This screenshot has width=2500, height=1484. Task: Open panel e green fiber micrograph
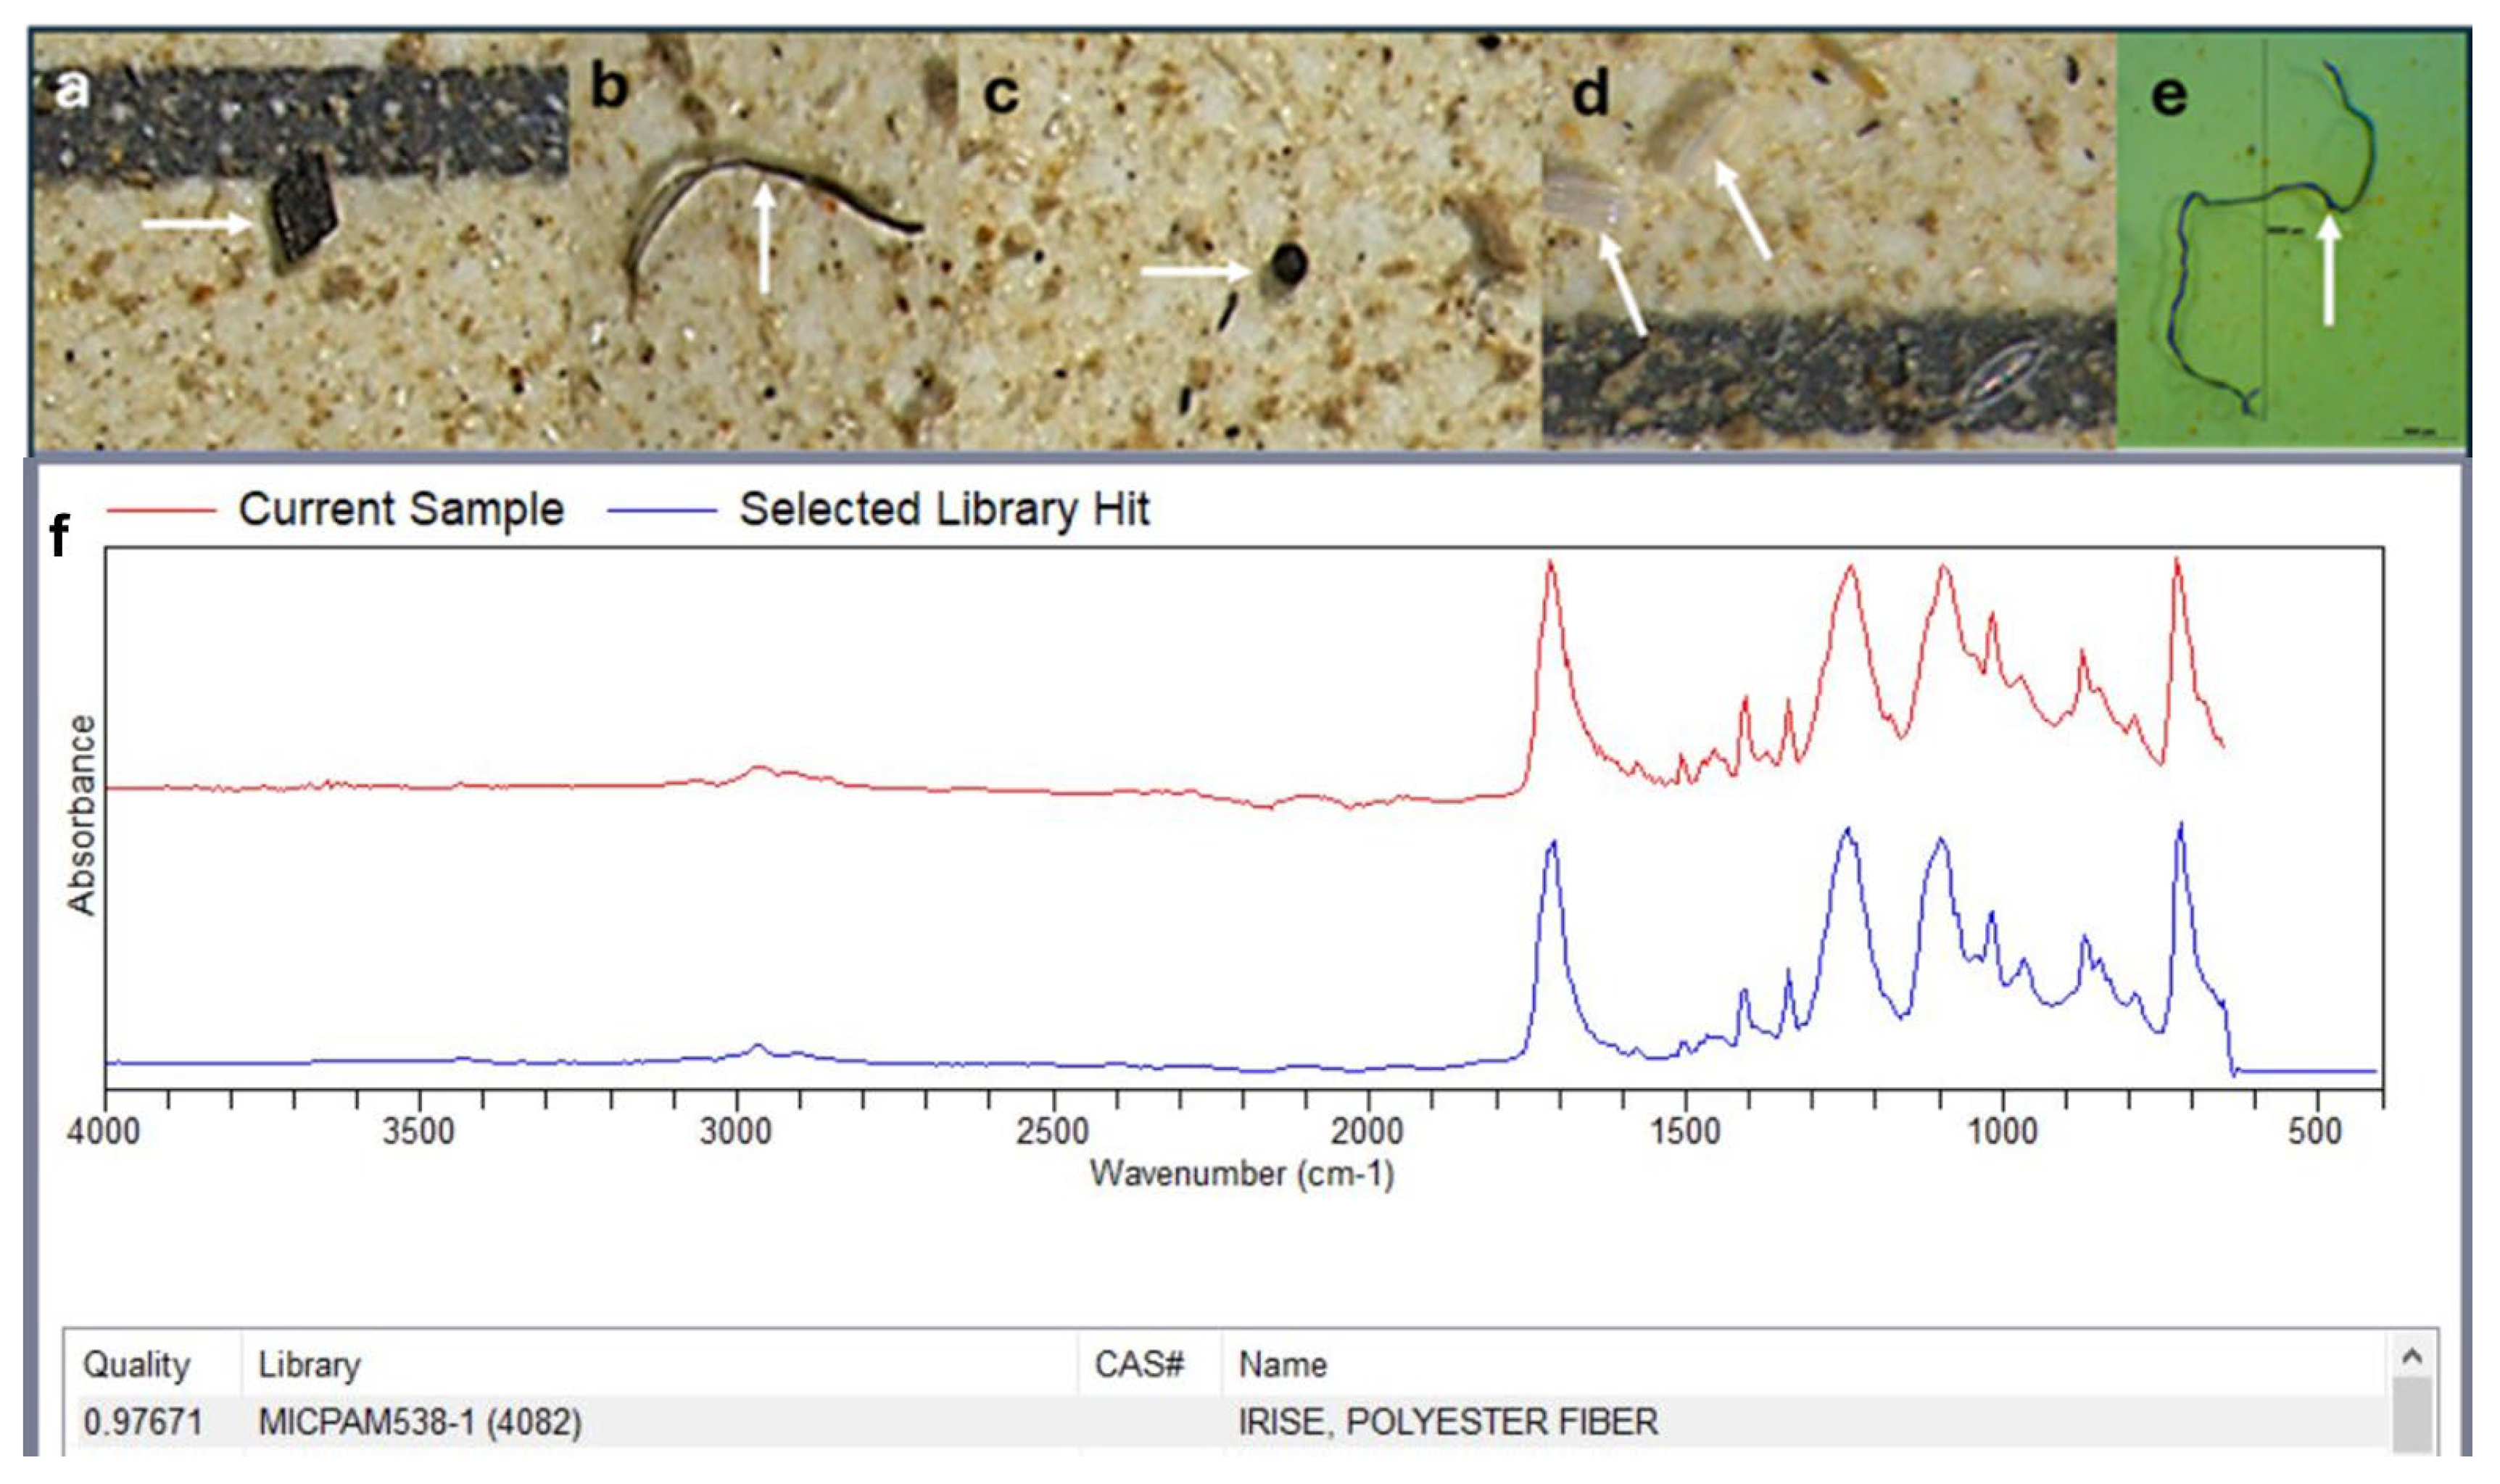coord(2290,240)
